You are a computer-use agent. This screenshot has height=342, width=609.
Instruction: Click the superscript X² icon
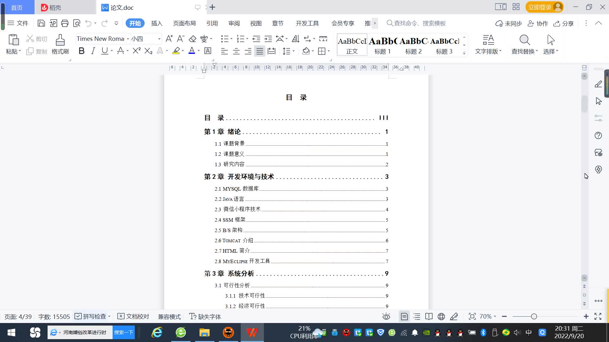click(136, 51)
